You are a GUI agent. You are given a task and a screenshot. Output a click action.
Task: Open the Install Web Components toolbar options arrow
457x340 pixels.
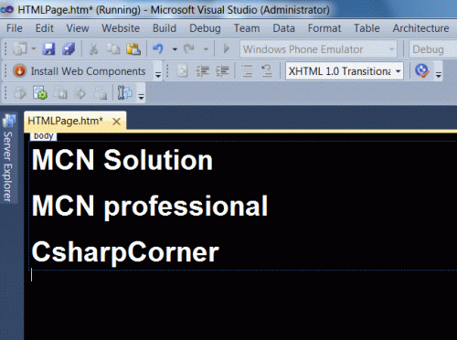[x=158, y=74]
